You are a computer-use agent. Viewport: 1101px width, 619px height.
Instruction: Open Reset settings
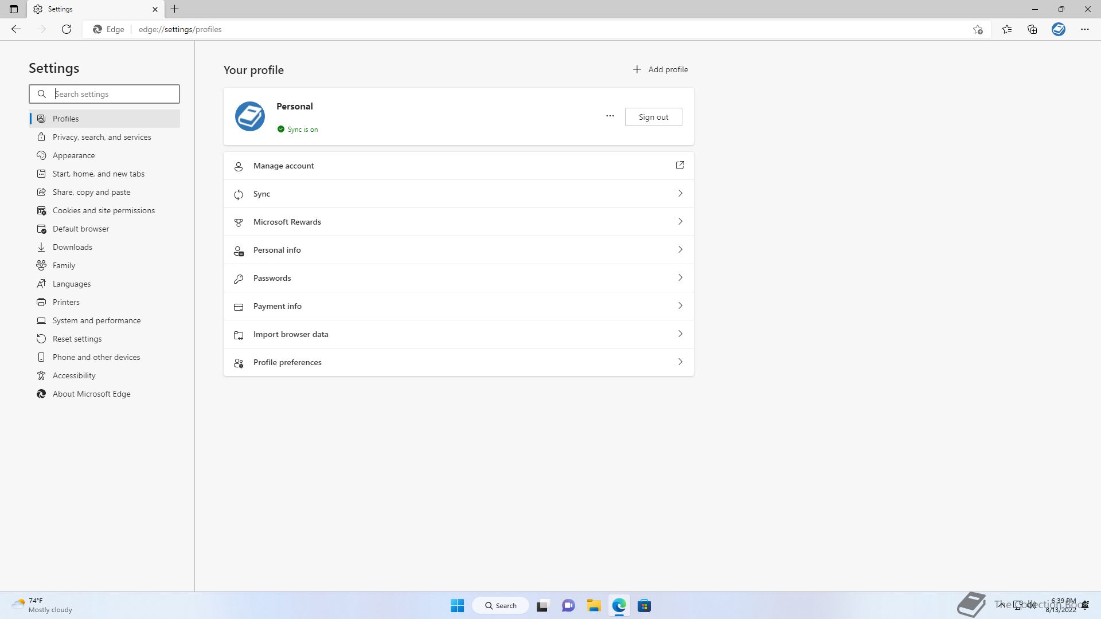(104, 339)
